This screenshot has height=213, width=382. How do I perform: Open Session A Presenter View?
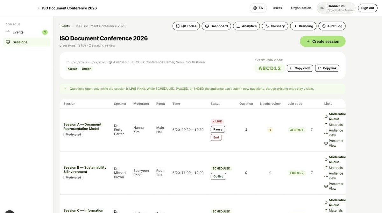tap(334, 143)
